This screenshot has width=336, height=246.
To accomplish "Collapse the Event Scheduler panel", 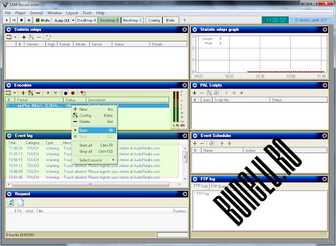I will click(325, 136).
